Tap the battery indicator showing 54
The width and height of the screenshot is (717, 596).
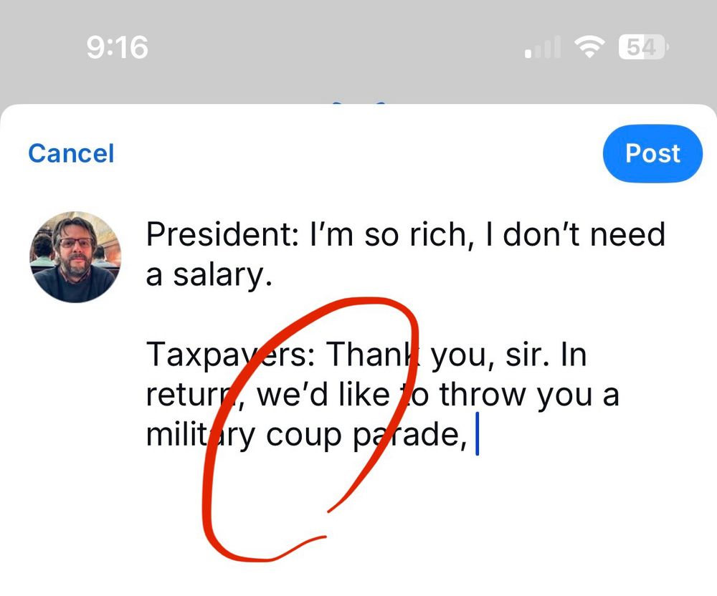[643, 47]
